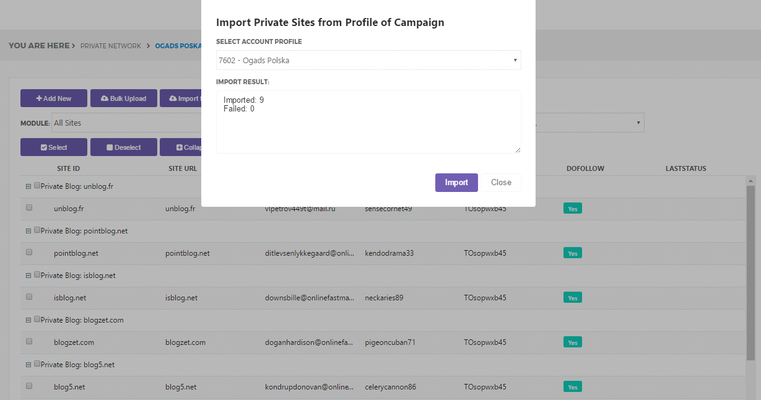Click the cloud icon on partially hidden Import button
The height and width of the screenshot is (400, 761).
coord(173,98)
